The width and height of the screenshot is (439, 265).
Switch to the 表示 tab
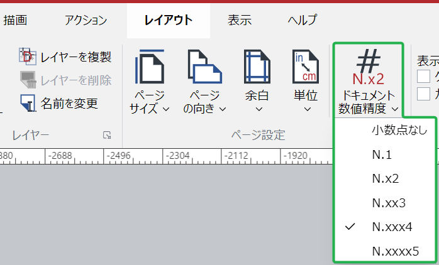[240, 20]
